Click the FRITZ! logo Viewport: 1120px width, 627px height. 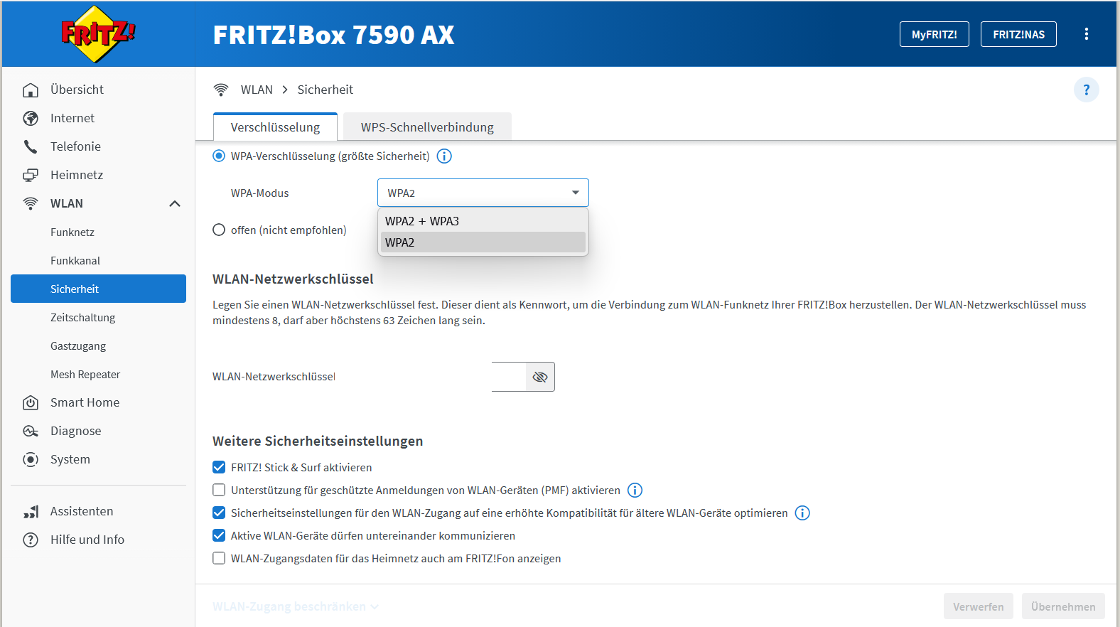[98, 33]
